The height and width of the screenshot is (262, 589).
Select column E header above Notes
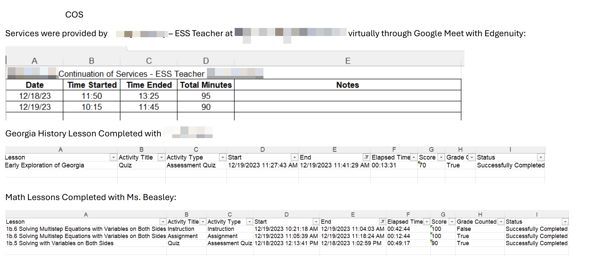pos(348,61)
